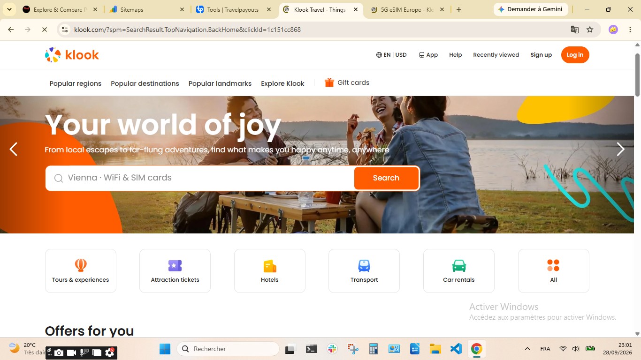Change USD currency setting

click(x=401, y=55)
